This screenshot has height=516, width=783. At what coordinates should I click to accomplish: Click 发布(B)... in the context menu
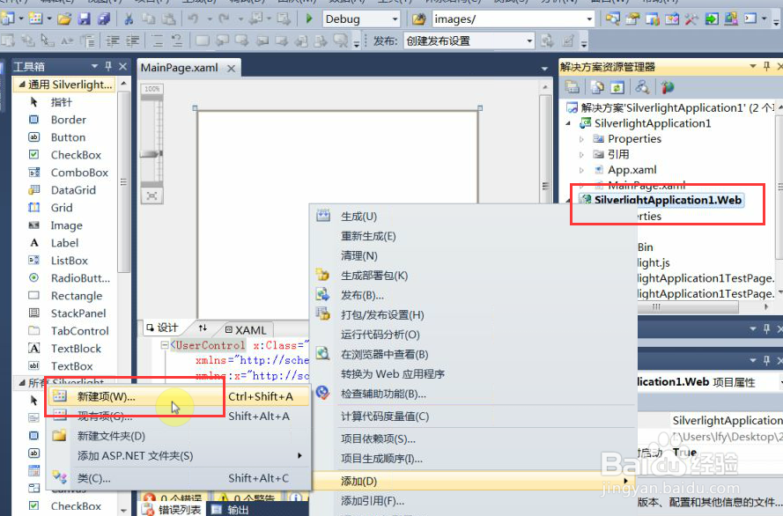[475, 295]
